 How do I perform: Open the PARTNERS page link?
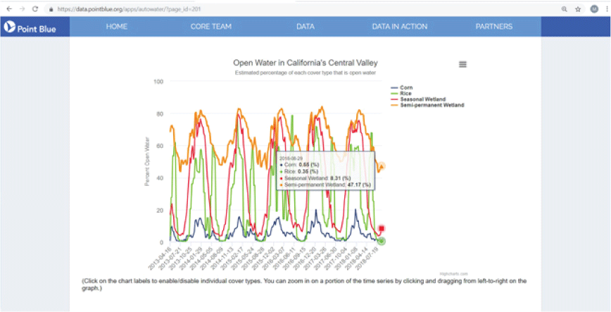click(493, 27)
